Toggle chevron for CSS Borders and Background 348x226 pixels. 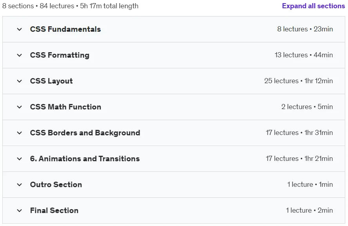click(x=20, y=133)
